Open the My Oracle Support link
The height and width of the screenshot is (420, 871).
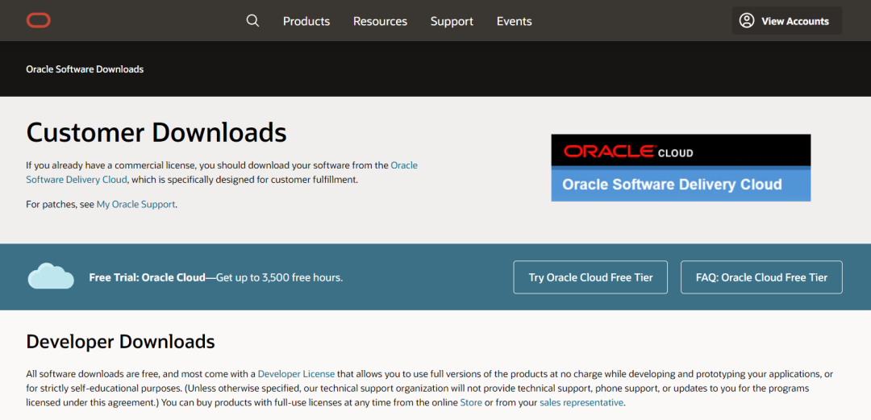point(135,205)
